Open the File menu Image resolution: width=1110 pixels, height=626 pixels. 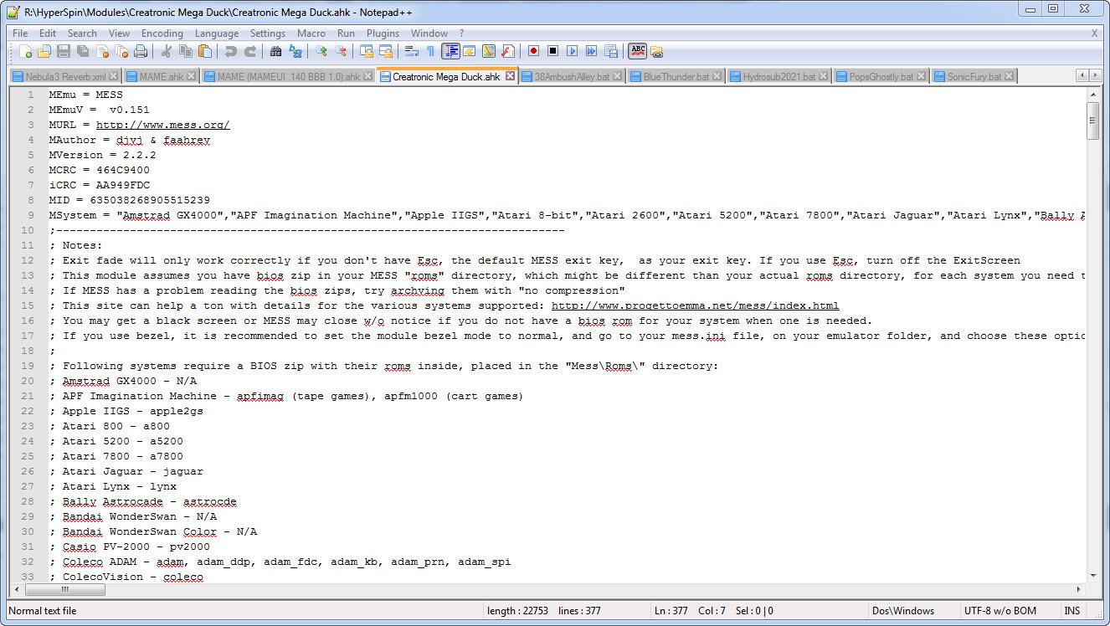tap(20, 33)
